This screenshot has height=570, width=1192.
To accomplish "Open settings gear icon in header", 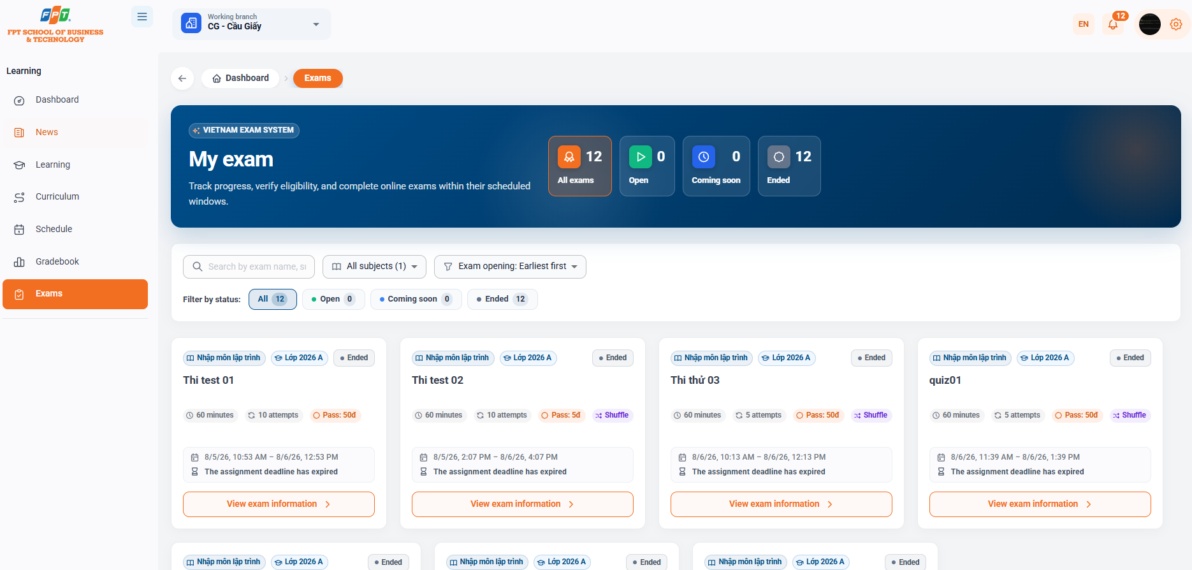I will pos(1176,24).
